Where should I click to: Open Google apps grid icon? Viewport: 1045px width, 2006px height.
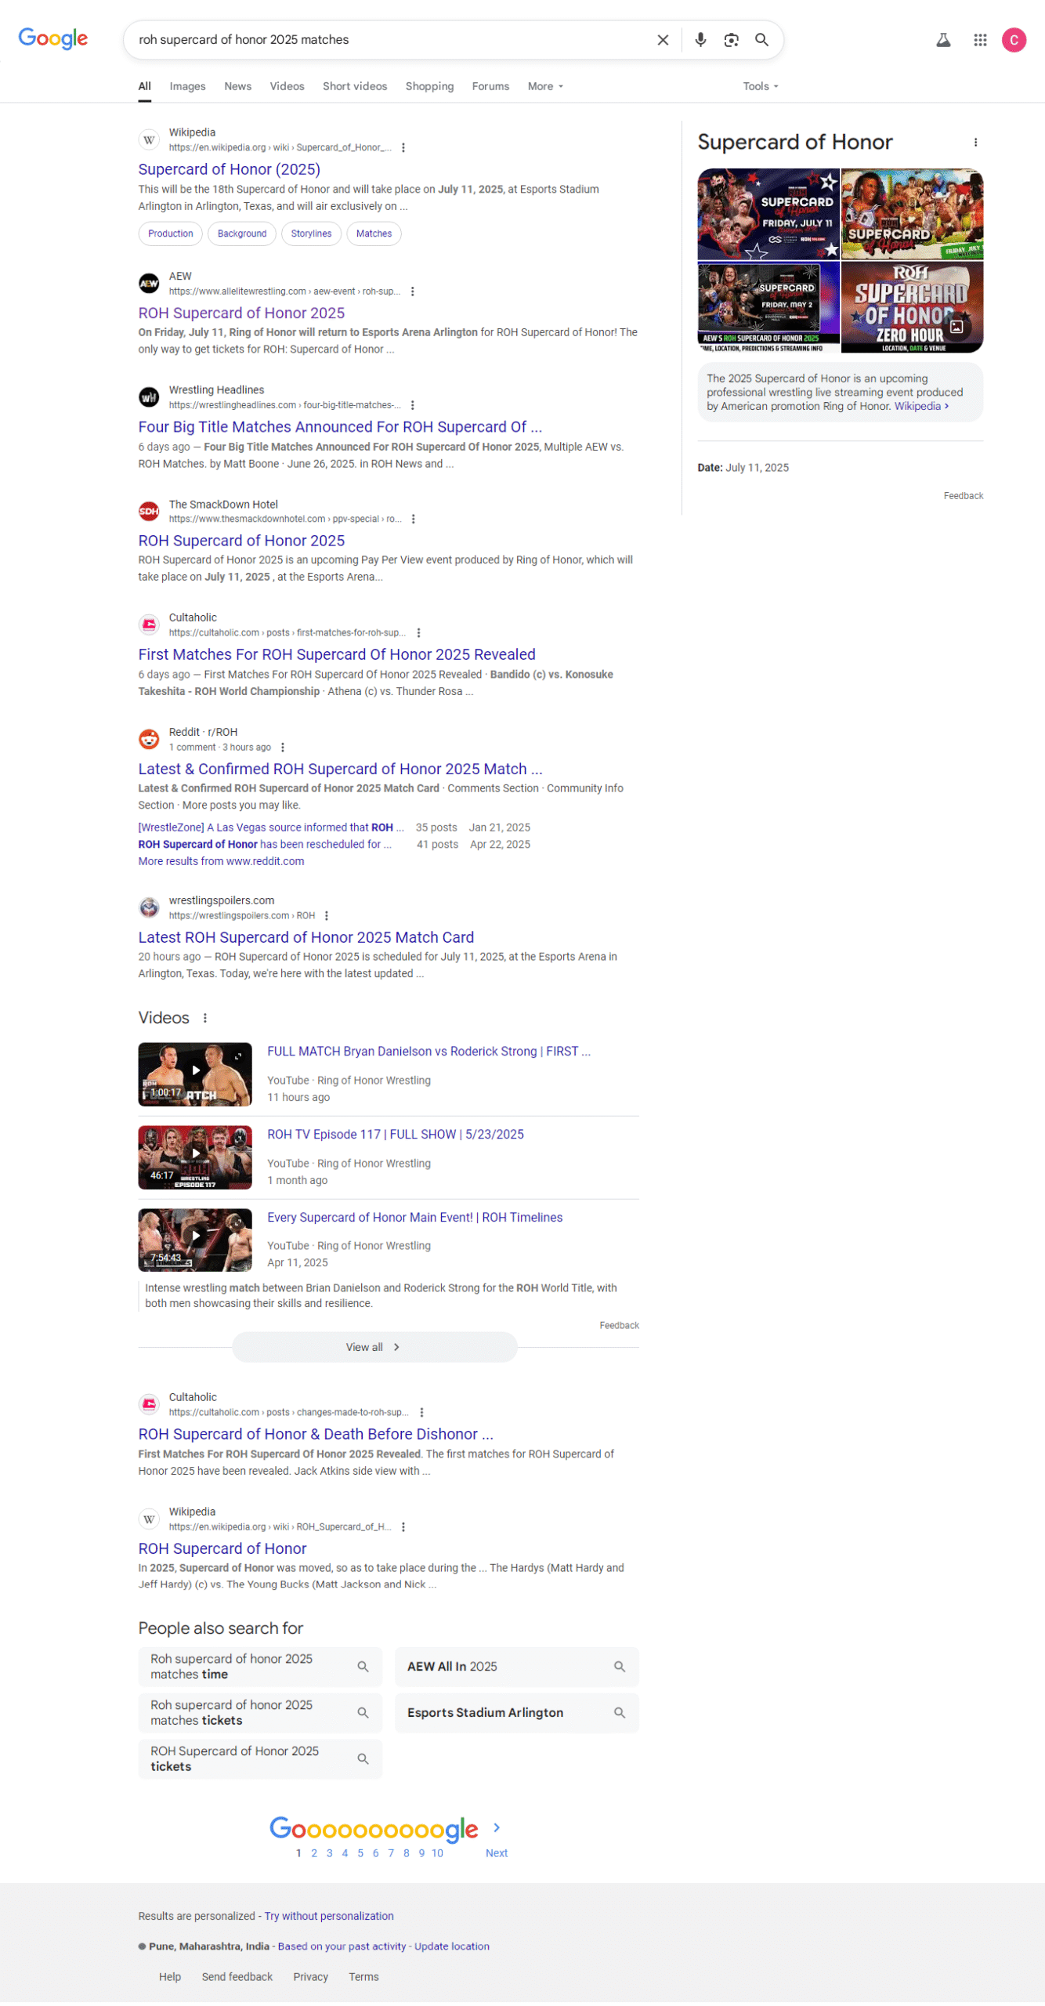click(980, 40)
